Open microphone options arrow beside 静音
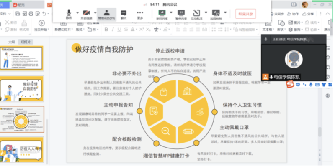Image resolution: width=335 pixels, height=166 pixels. tap(77, 13)
